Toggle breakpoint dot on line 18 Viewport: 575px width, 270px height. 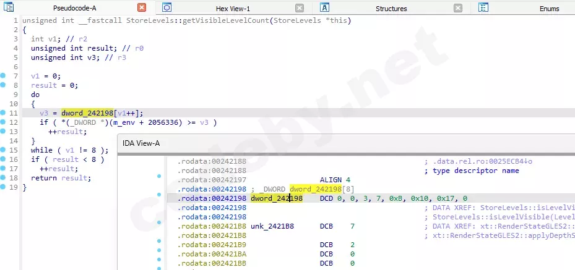point(3,178)
